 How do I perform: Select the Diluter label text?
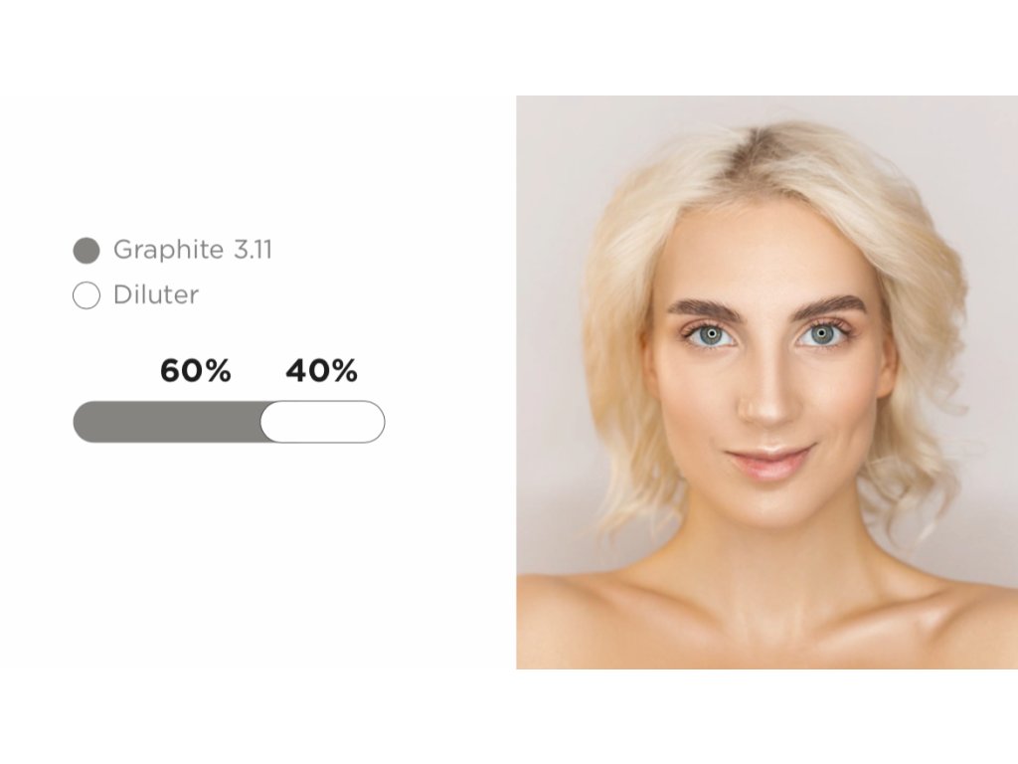(x=156, y=294)
